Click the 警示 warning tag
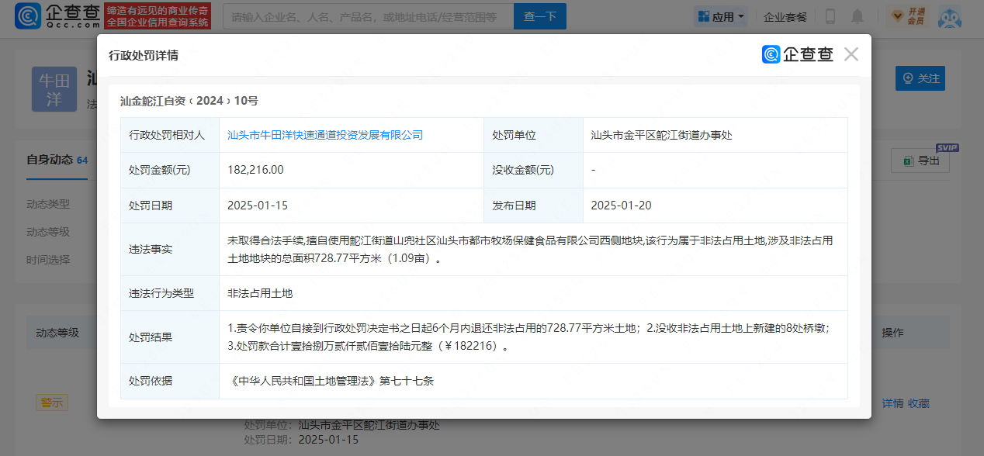 point(51,402)
